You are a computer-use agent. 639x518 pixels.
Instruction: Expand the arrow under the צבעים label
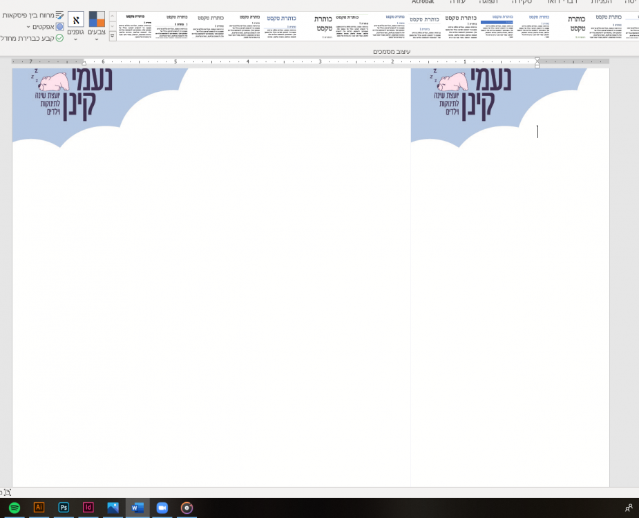pos(97,39)
